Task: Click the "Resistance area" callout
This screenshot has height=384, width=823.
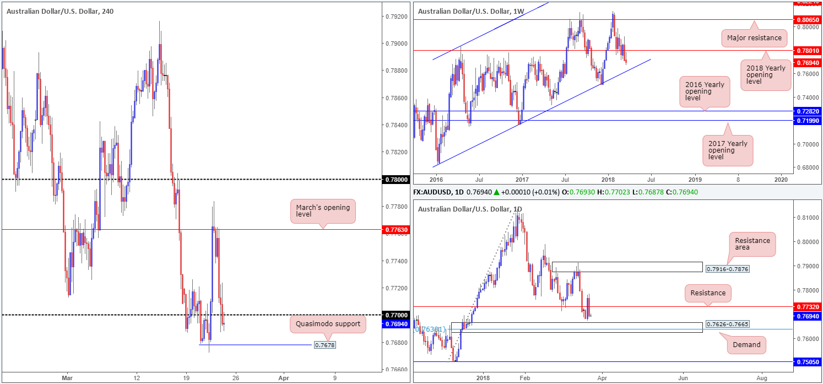Action: (752, 245)
